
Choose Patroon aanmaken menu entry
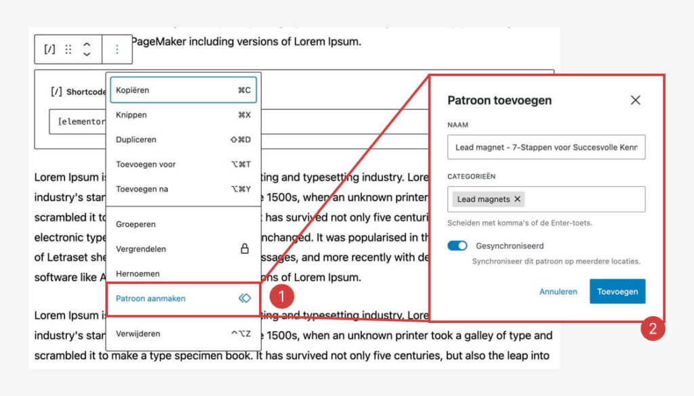[x=183, y=299]
